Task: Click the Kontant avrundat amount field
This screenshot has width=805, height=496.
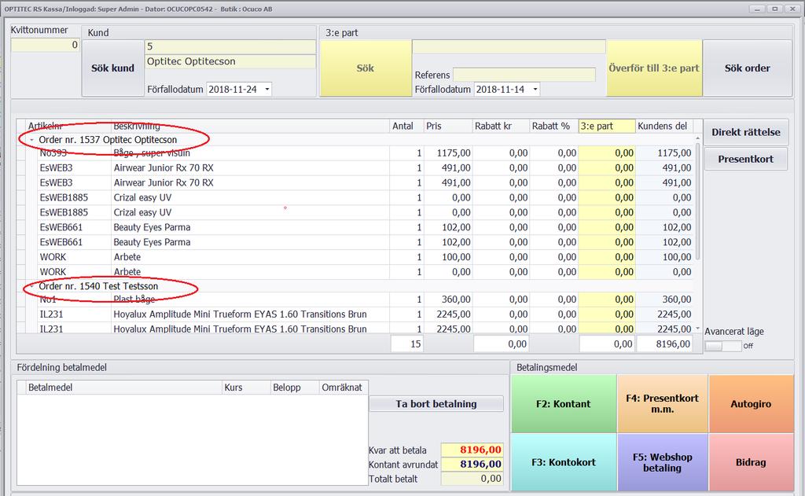Action: 472,465
